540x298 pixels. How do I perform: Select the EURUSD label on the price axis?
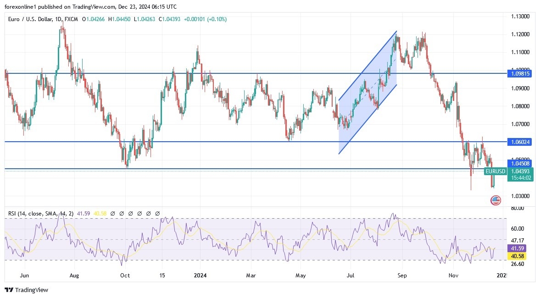(495, 171)
